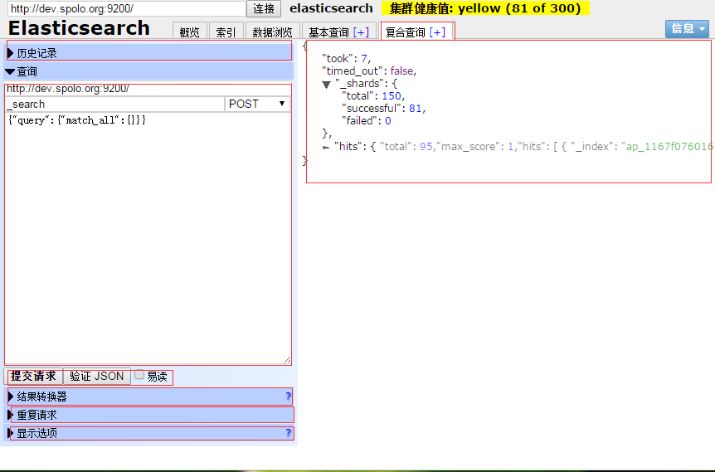Click the "timed_out": false value

[x=401, y=71]
